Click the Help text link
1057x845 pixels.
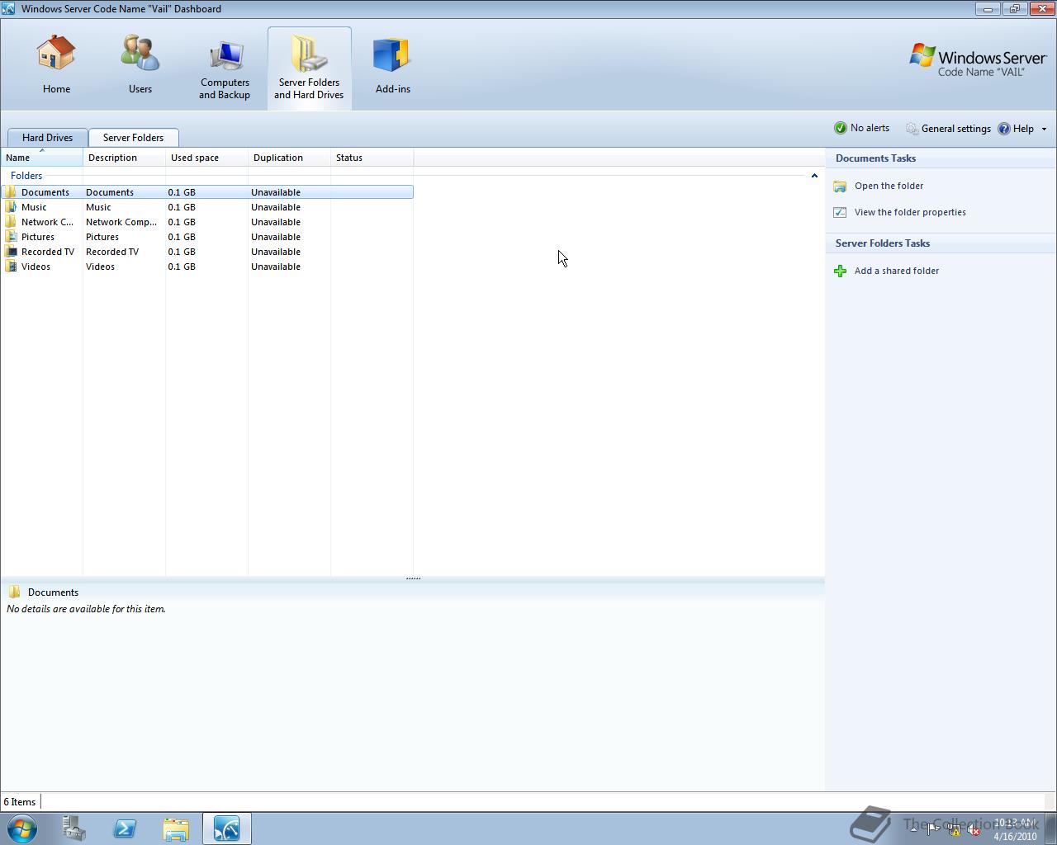point(1023,129)
